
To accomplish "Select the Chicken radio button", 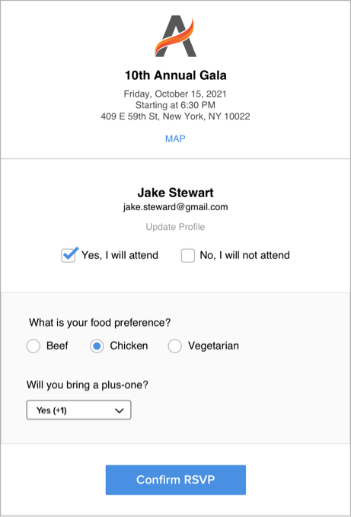I will [97, 346].
